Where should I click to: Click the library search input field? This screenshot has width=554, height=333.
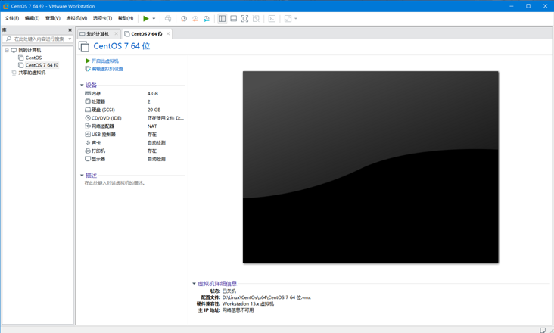(x=38, y=39)
